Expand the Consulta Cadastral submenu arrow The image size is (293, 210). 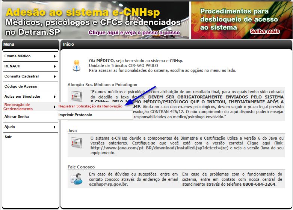55,76
